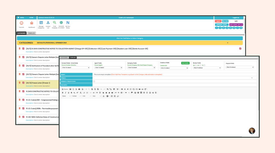Click the My Links button
Screen dimensions: 275x153
pyautogui.click(x=225, y=21)
